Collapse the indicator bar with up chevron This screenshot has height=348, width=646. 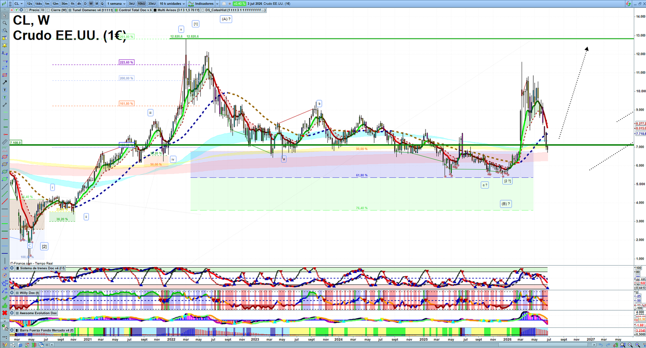click(x=4, y=10)
